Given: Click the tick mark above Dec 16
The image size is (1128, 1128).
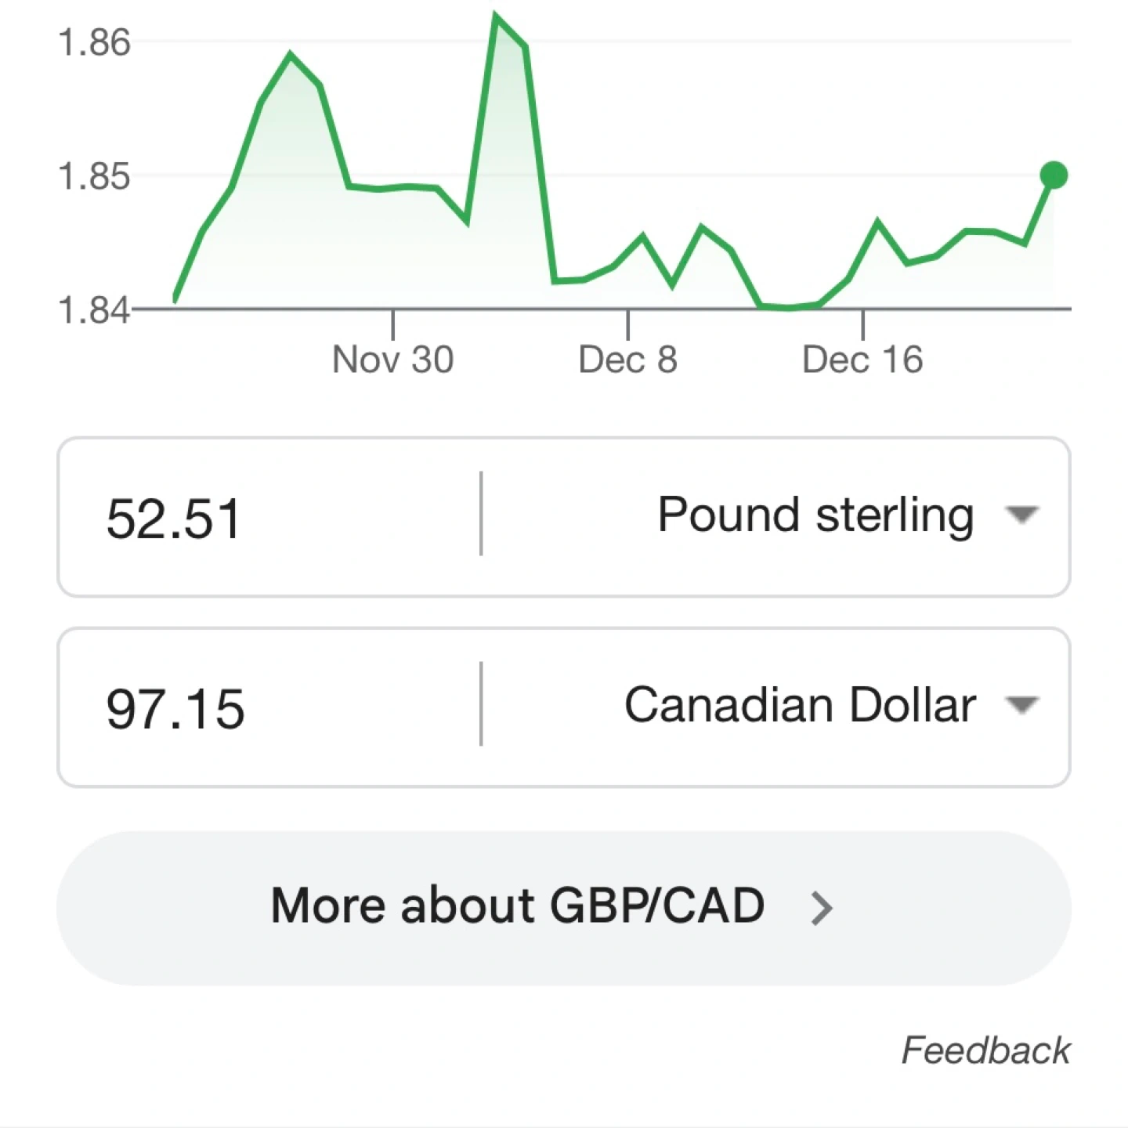Looking at the screenshot, I should [x=862, y=324].
